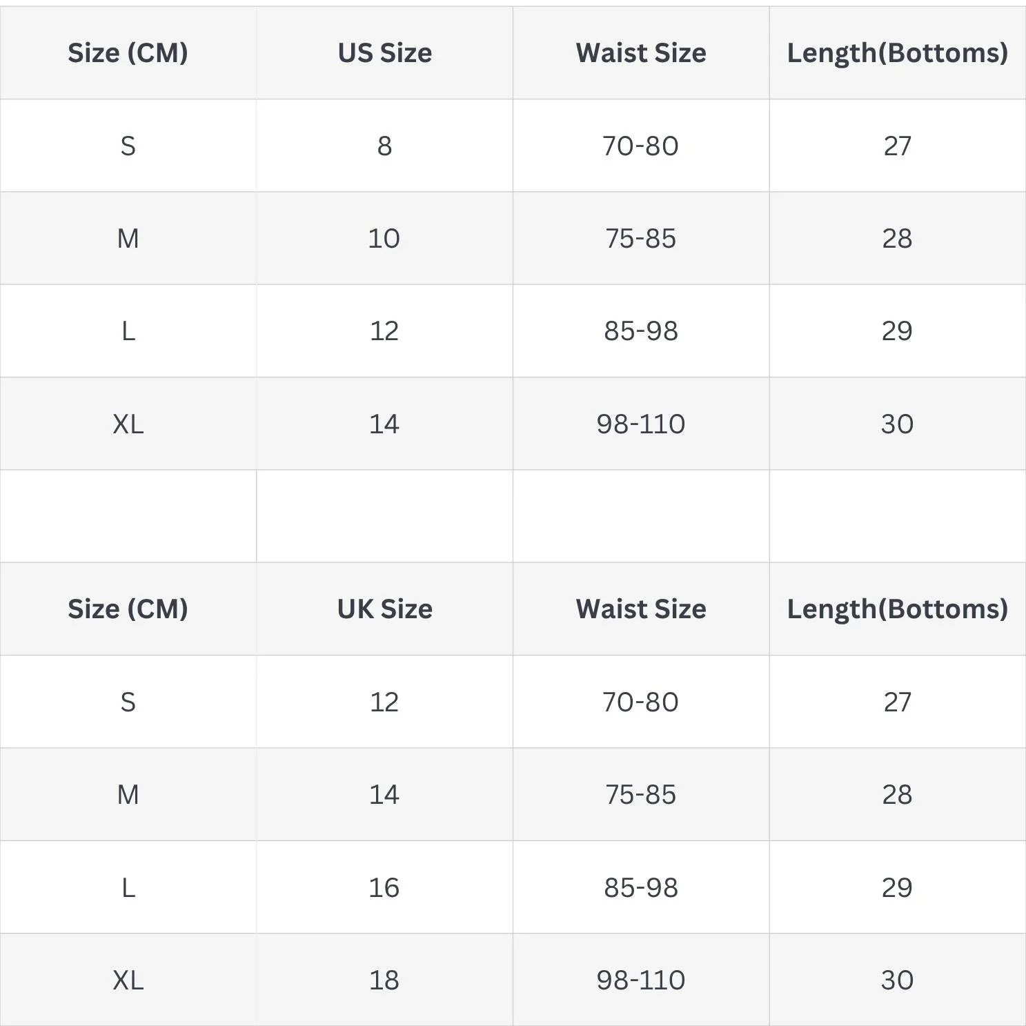The width and height of the screenshot is (1026, 1026).
Task: Click the UK size 18 cell
Action: [x=384, y=980]
